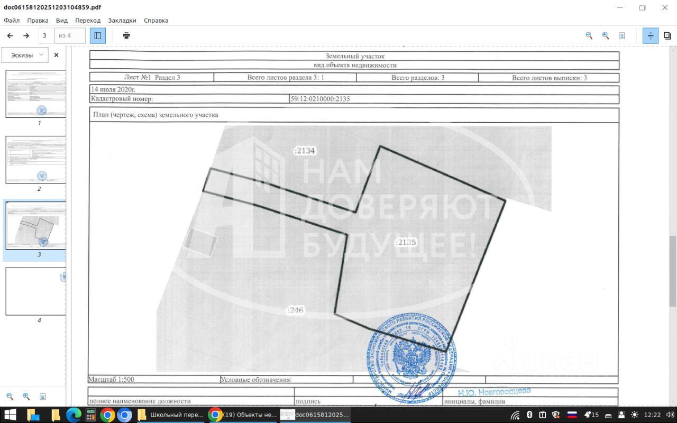Click the print icon in toolbar
This screenshot has width=677, height=423.
[126, 35]
